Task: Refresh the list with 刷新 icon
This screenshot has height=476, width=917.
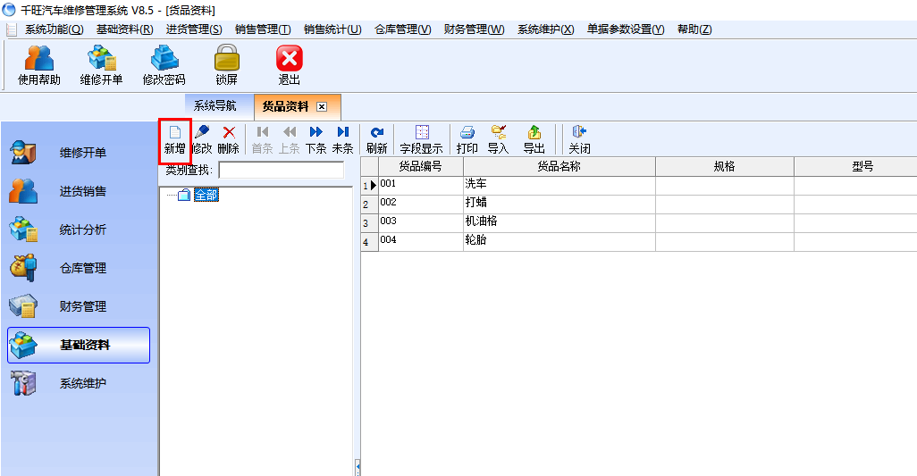Action: coord(376,140)
